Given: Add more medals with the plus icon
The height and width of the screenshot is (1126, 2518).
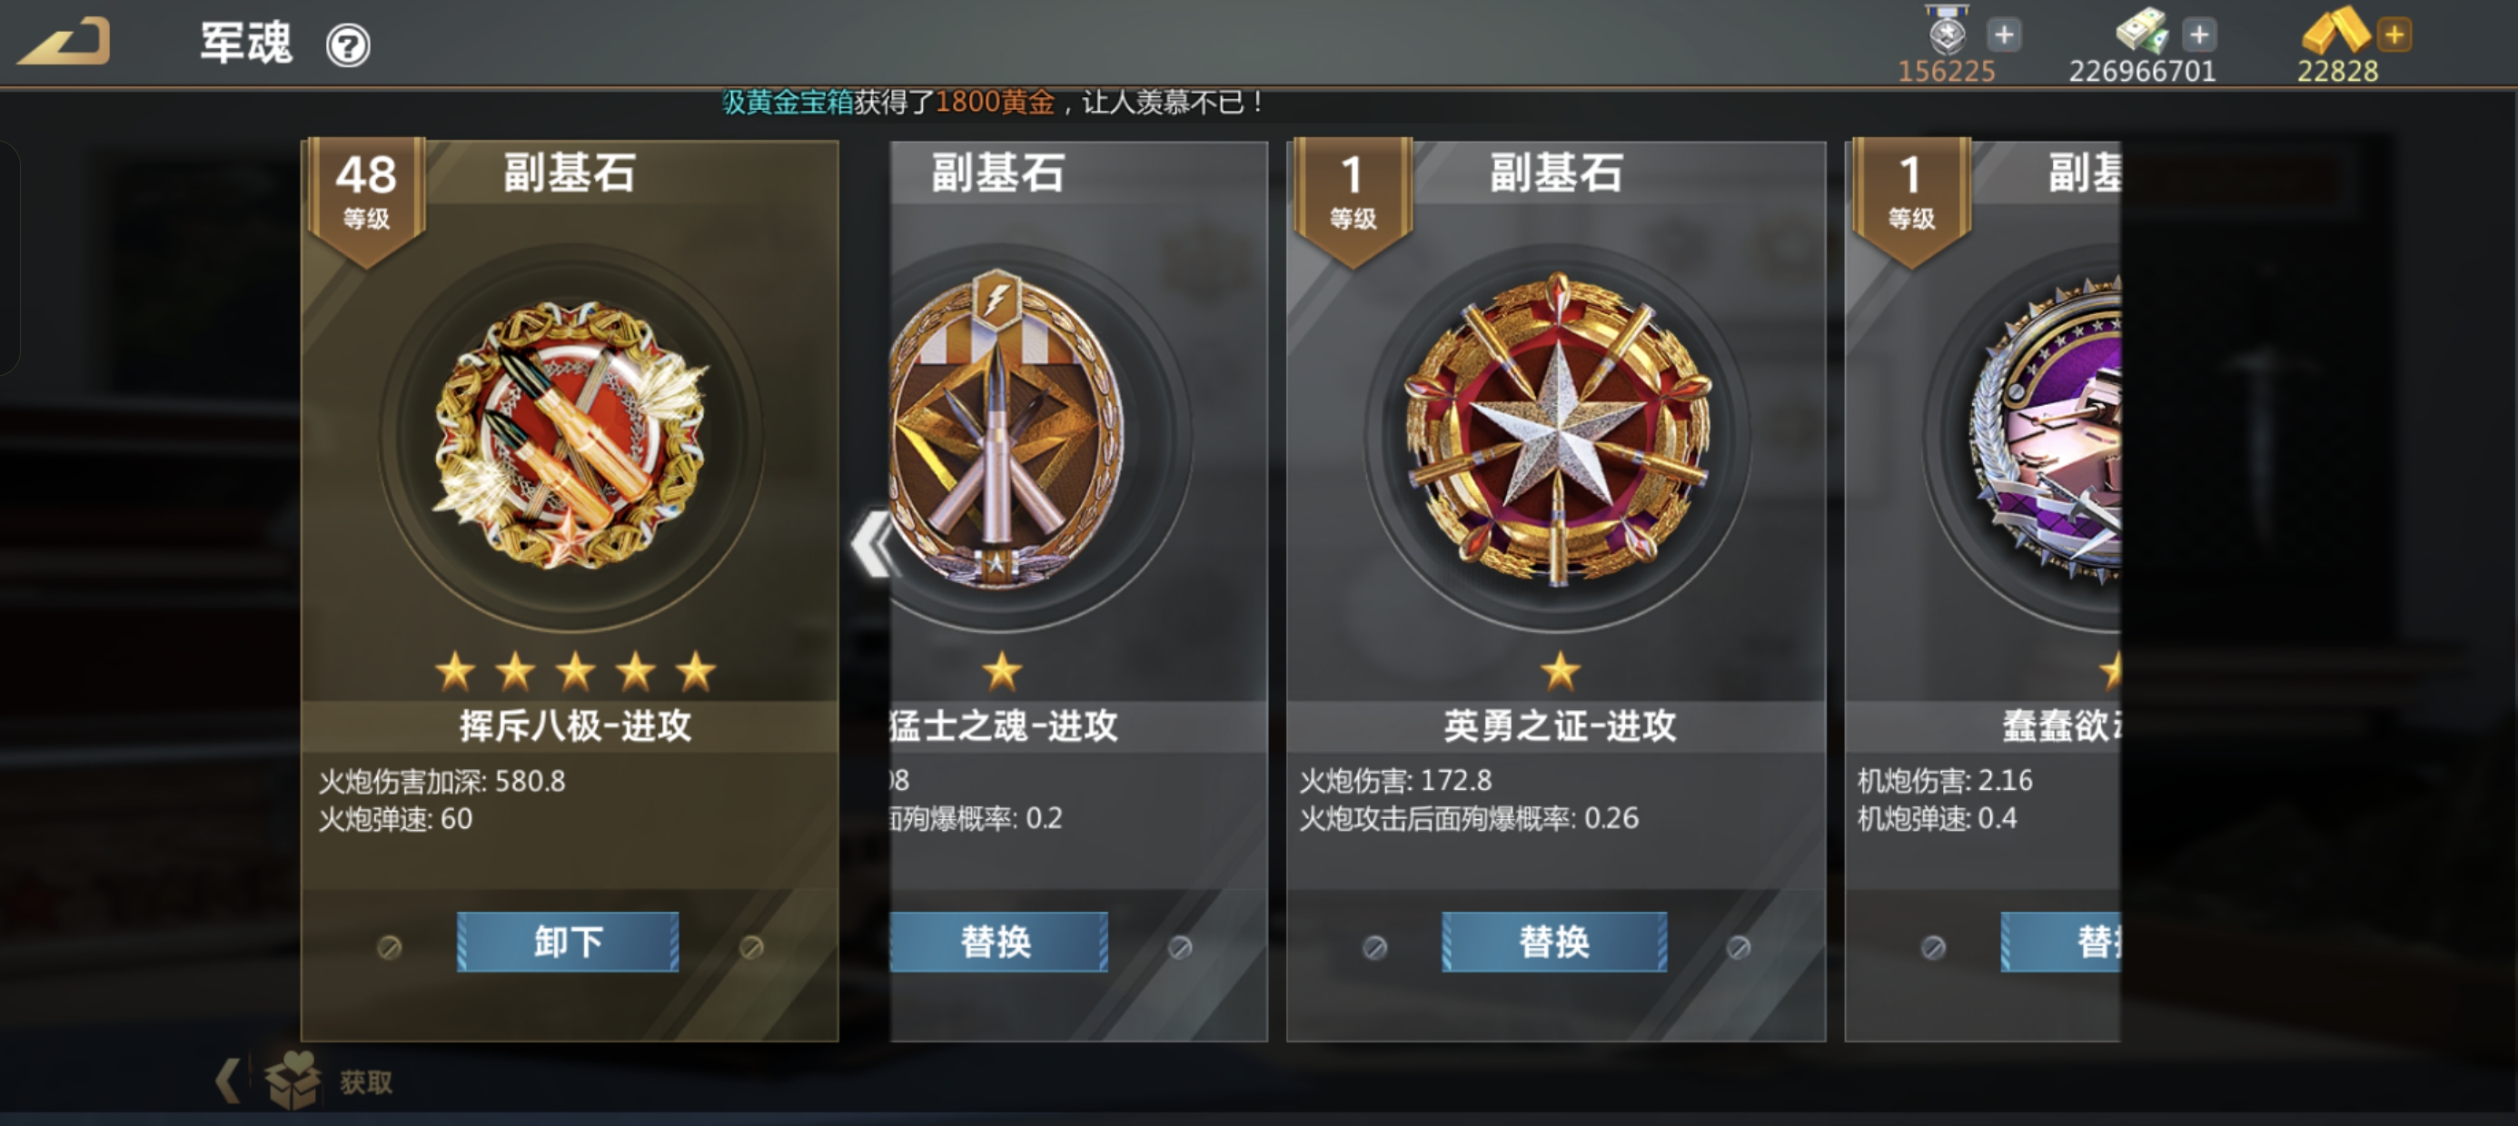Looking at the screenshot, I should (x=2004, y=35).
